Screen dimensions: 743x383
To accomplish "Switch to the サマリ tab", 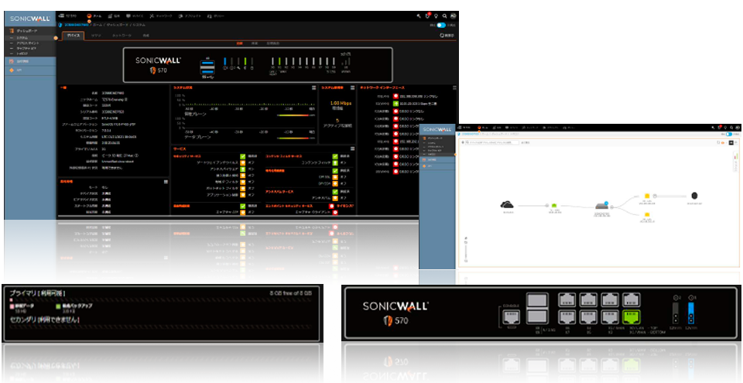I will (96, 36).
